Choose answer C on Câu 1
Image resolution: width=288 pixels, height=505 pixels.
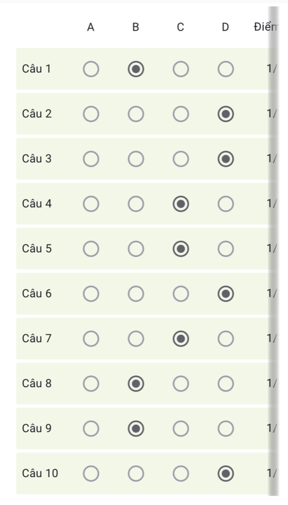[181, 69]
